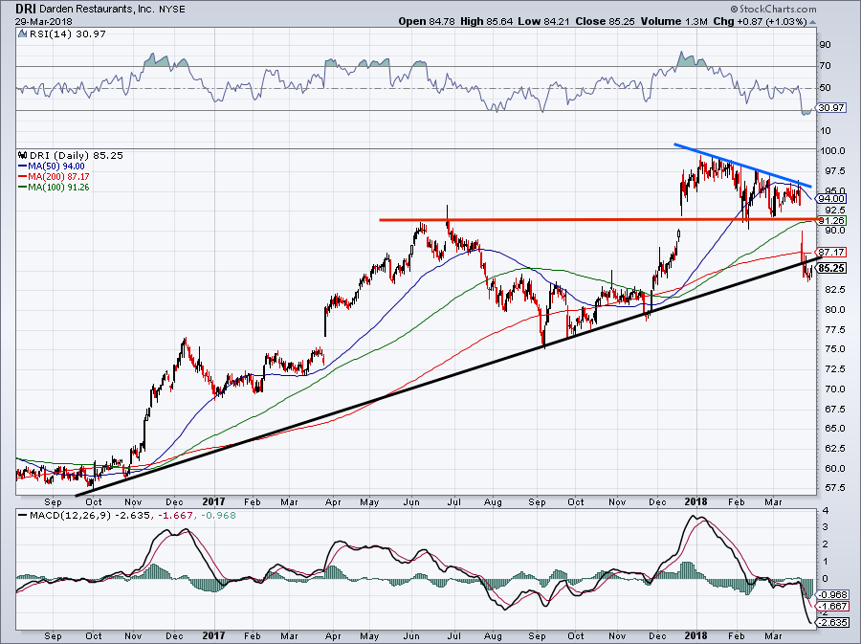The width and height of the screenshot is (861, 644).
Task: Click the 2017 label on price axis
Action: pyautogui.click(x=213, y=501)
